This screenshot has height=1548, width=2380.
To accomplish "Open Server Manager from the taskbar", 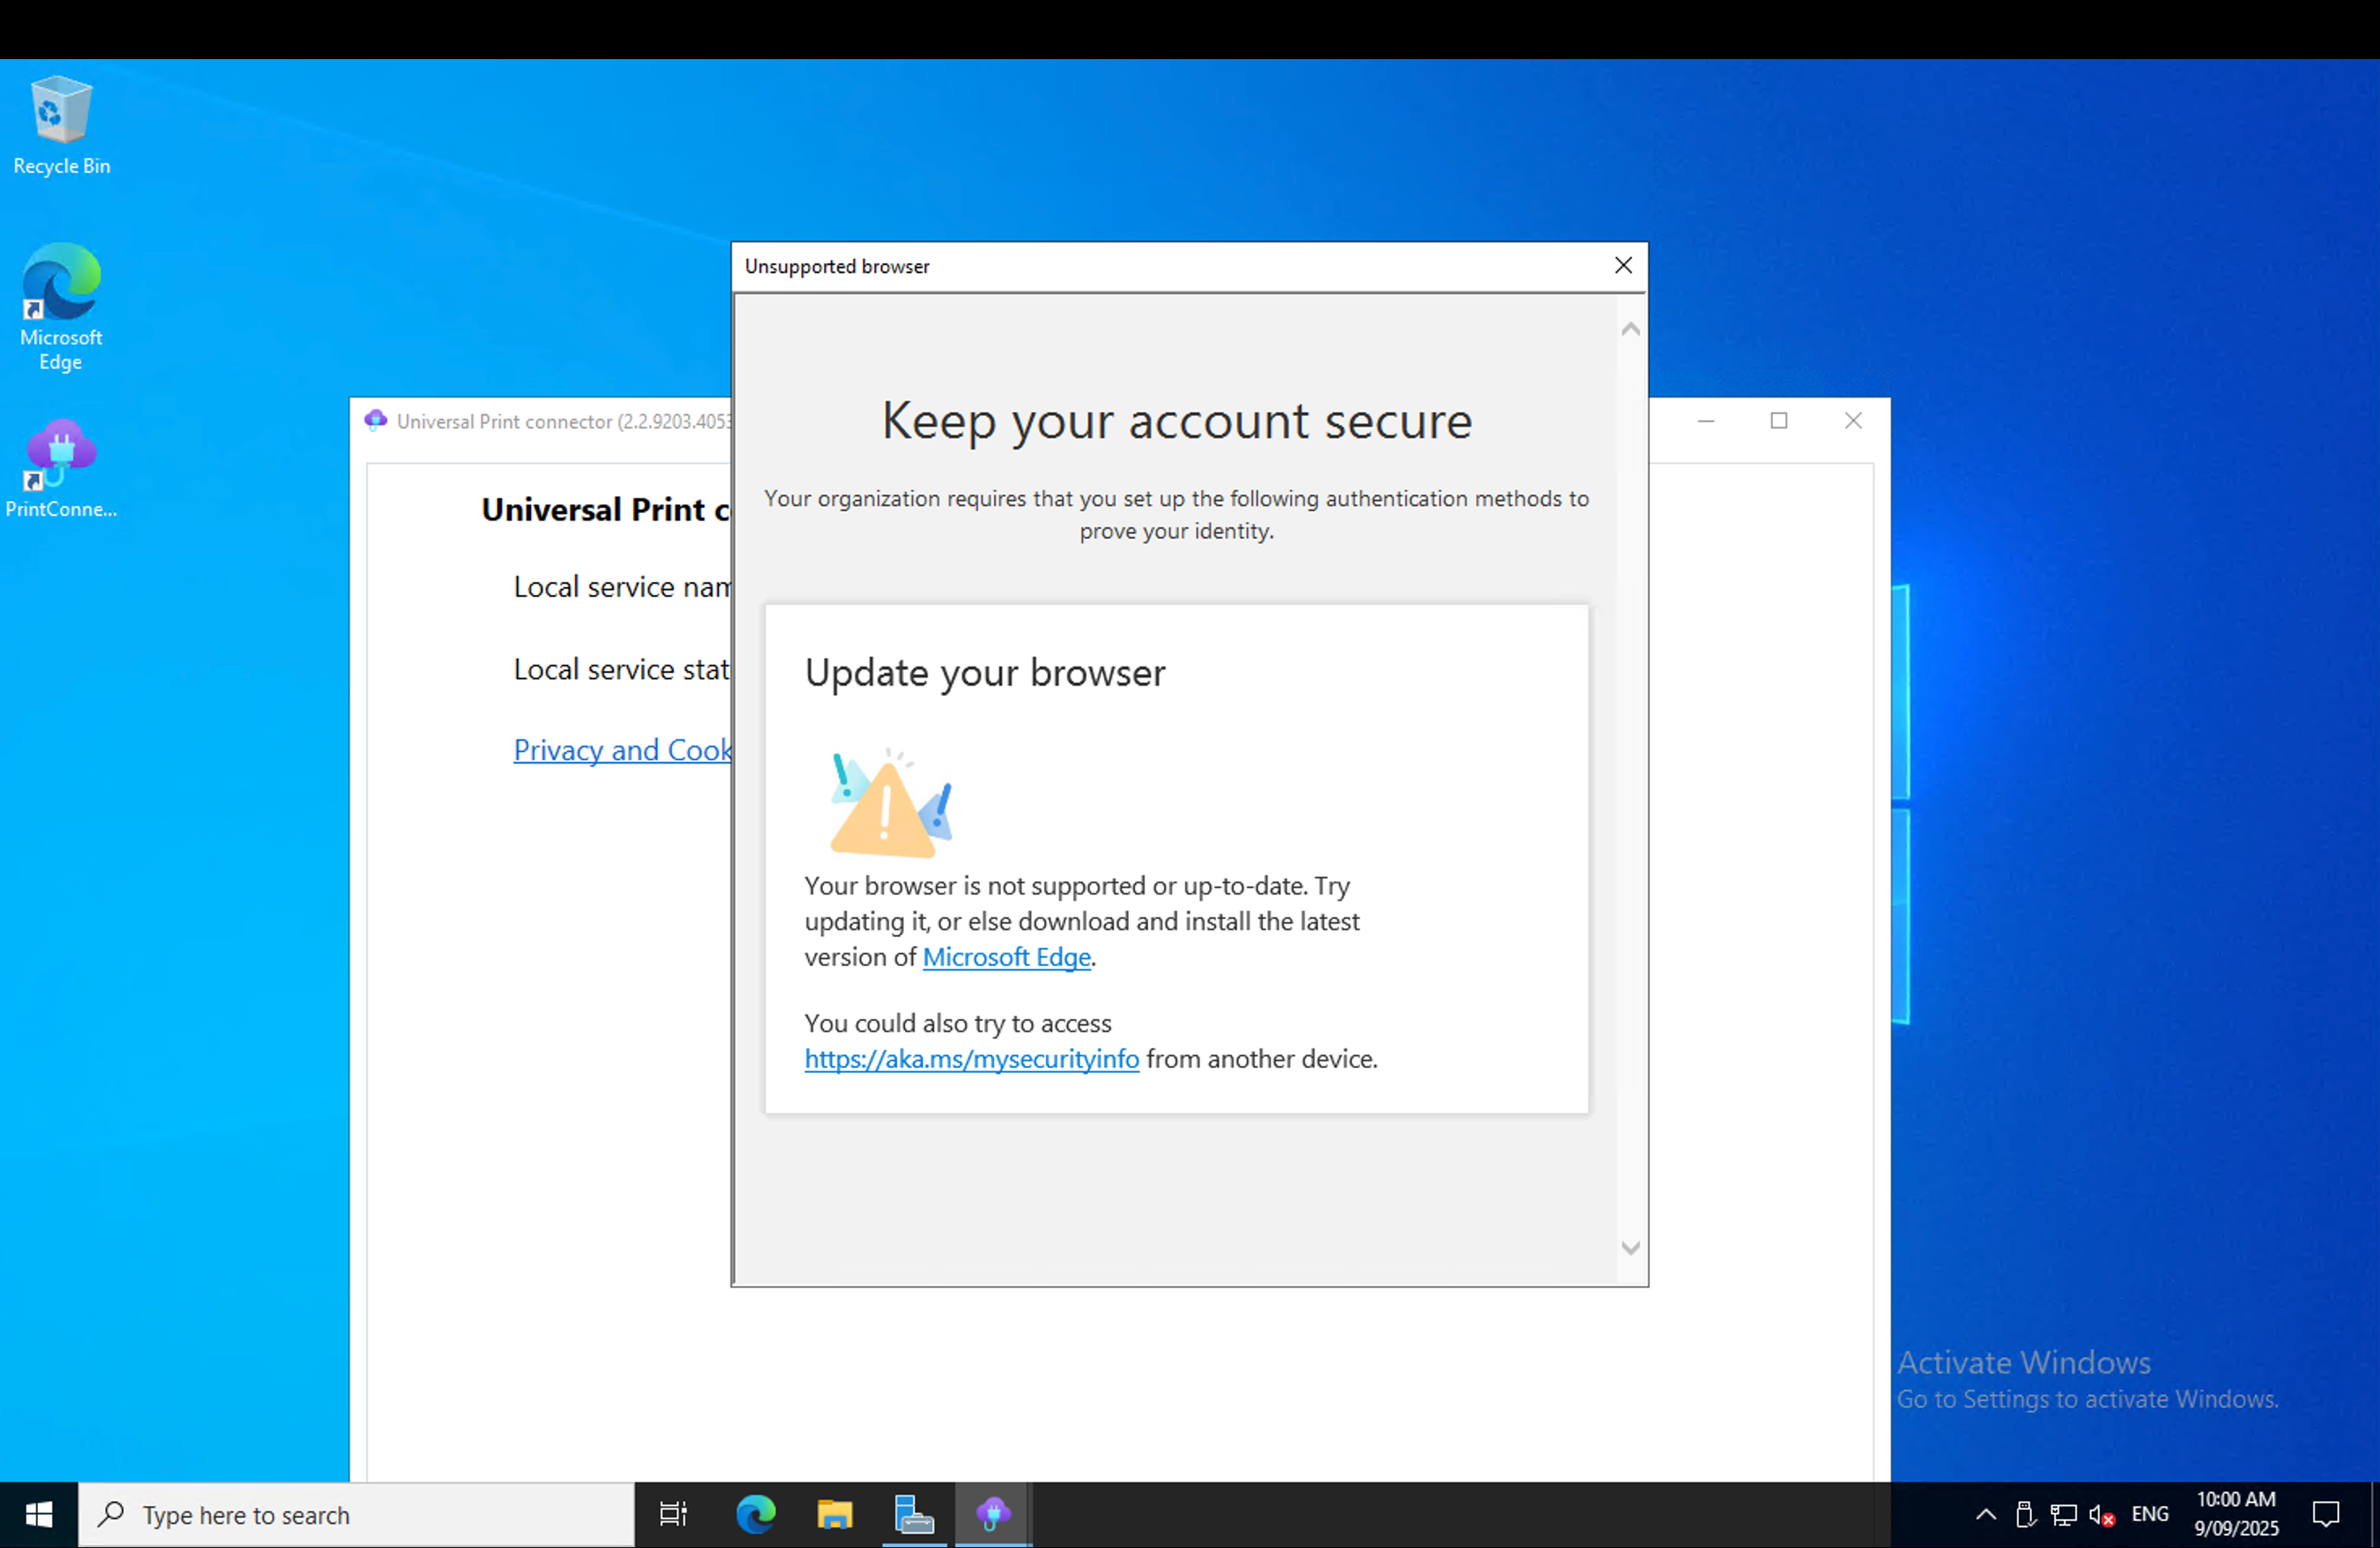I will coord(913,1514).
